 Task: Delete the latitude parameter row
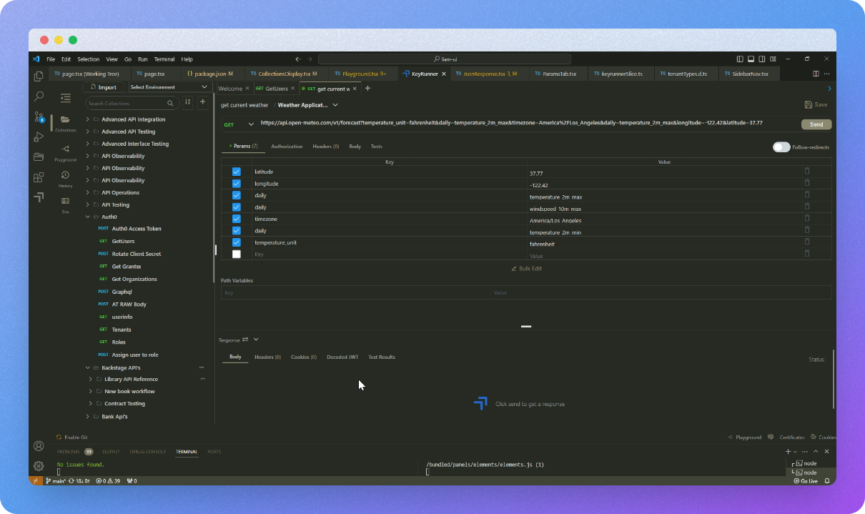(x=807, y=171)
